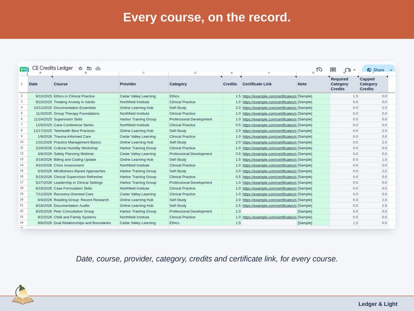
Task: Star the CE Credits Ledger document
Action: point(80,68)
